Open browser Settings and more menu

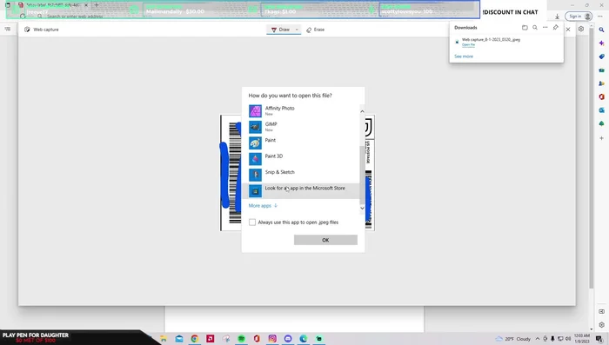[x=600, y=17]
